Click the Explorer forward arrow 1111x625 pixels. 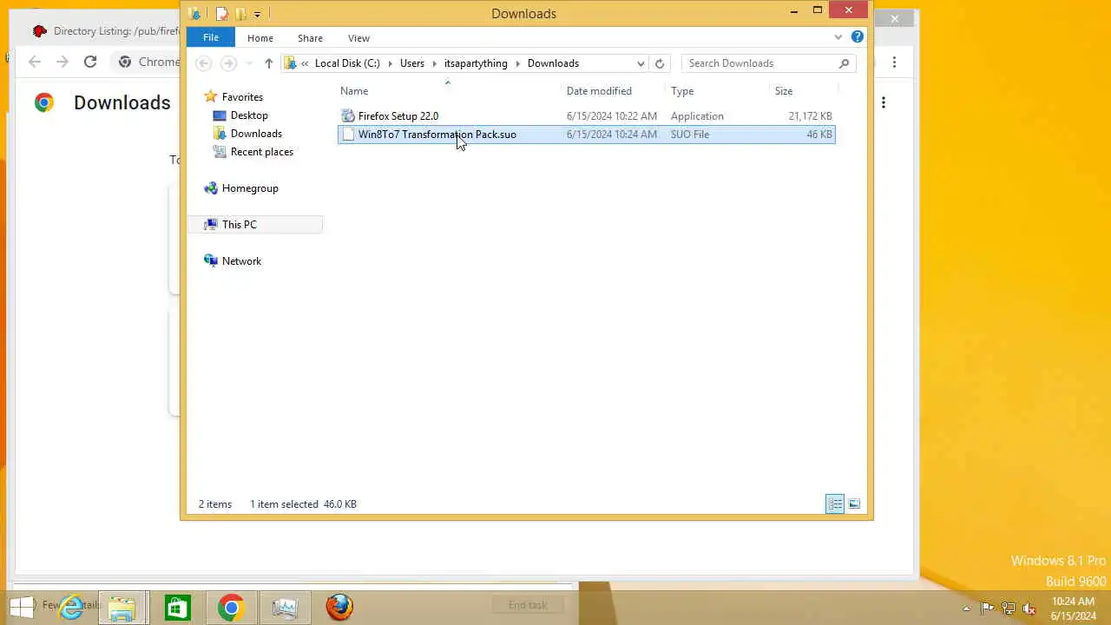tap(228, 63)
